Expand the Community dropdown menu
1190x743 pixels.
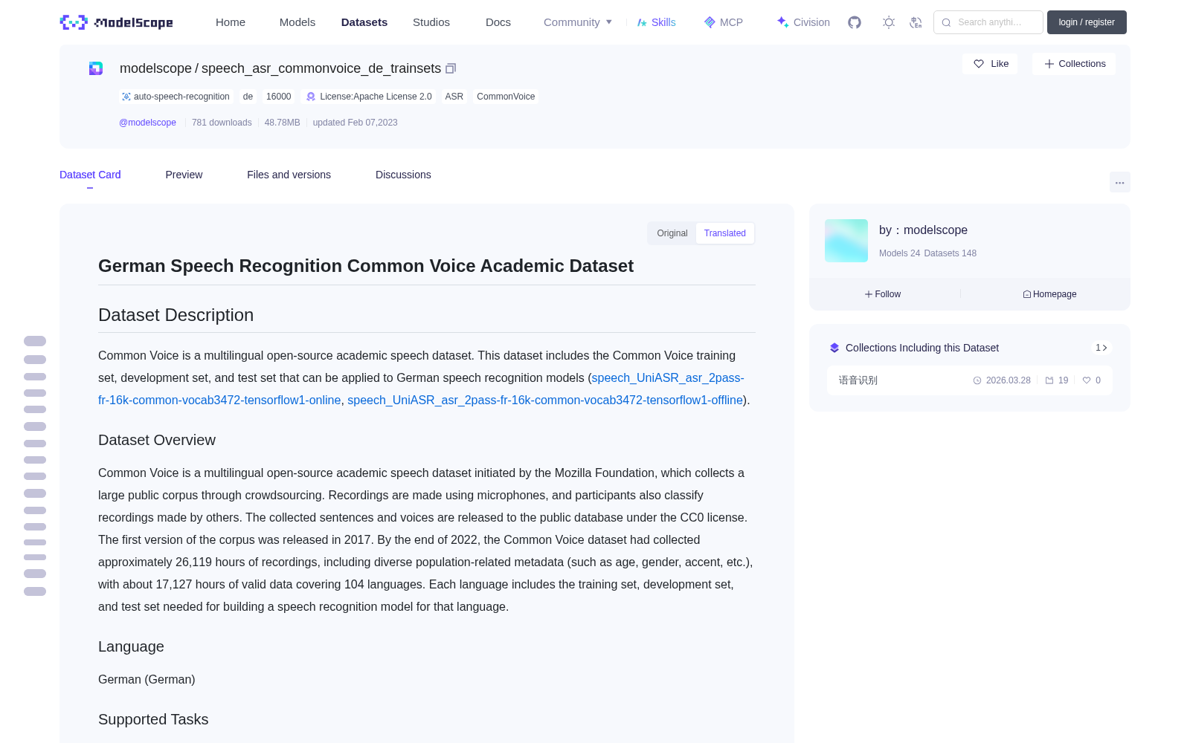click(578, 22)
